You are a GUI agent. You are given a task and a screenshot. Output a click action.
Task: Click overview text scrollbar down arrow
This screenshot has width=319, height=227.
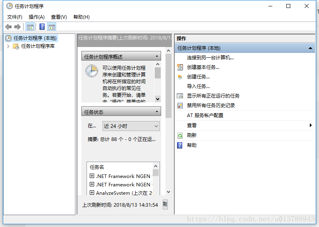pyautogui.click(x=158, y=99)
